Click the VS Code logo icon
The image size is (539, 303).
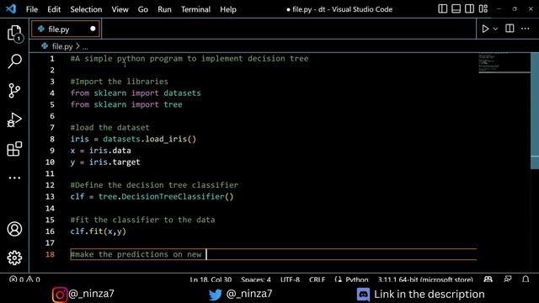coord(11,9)
